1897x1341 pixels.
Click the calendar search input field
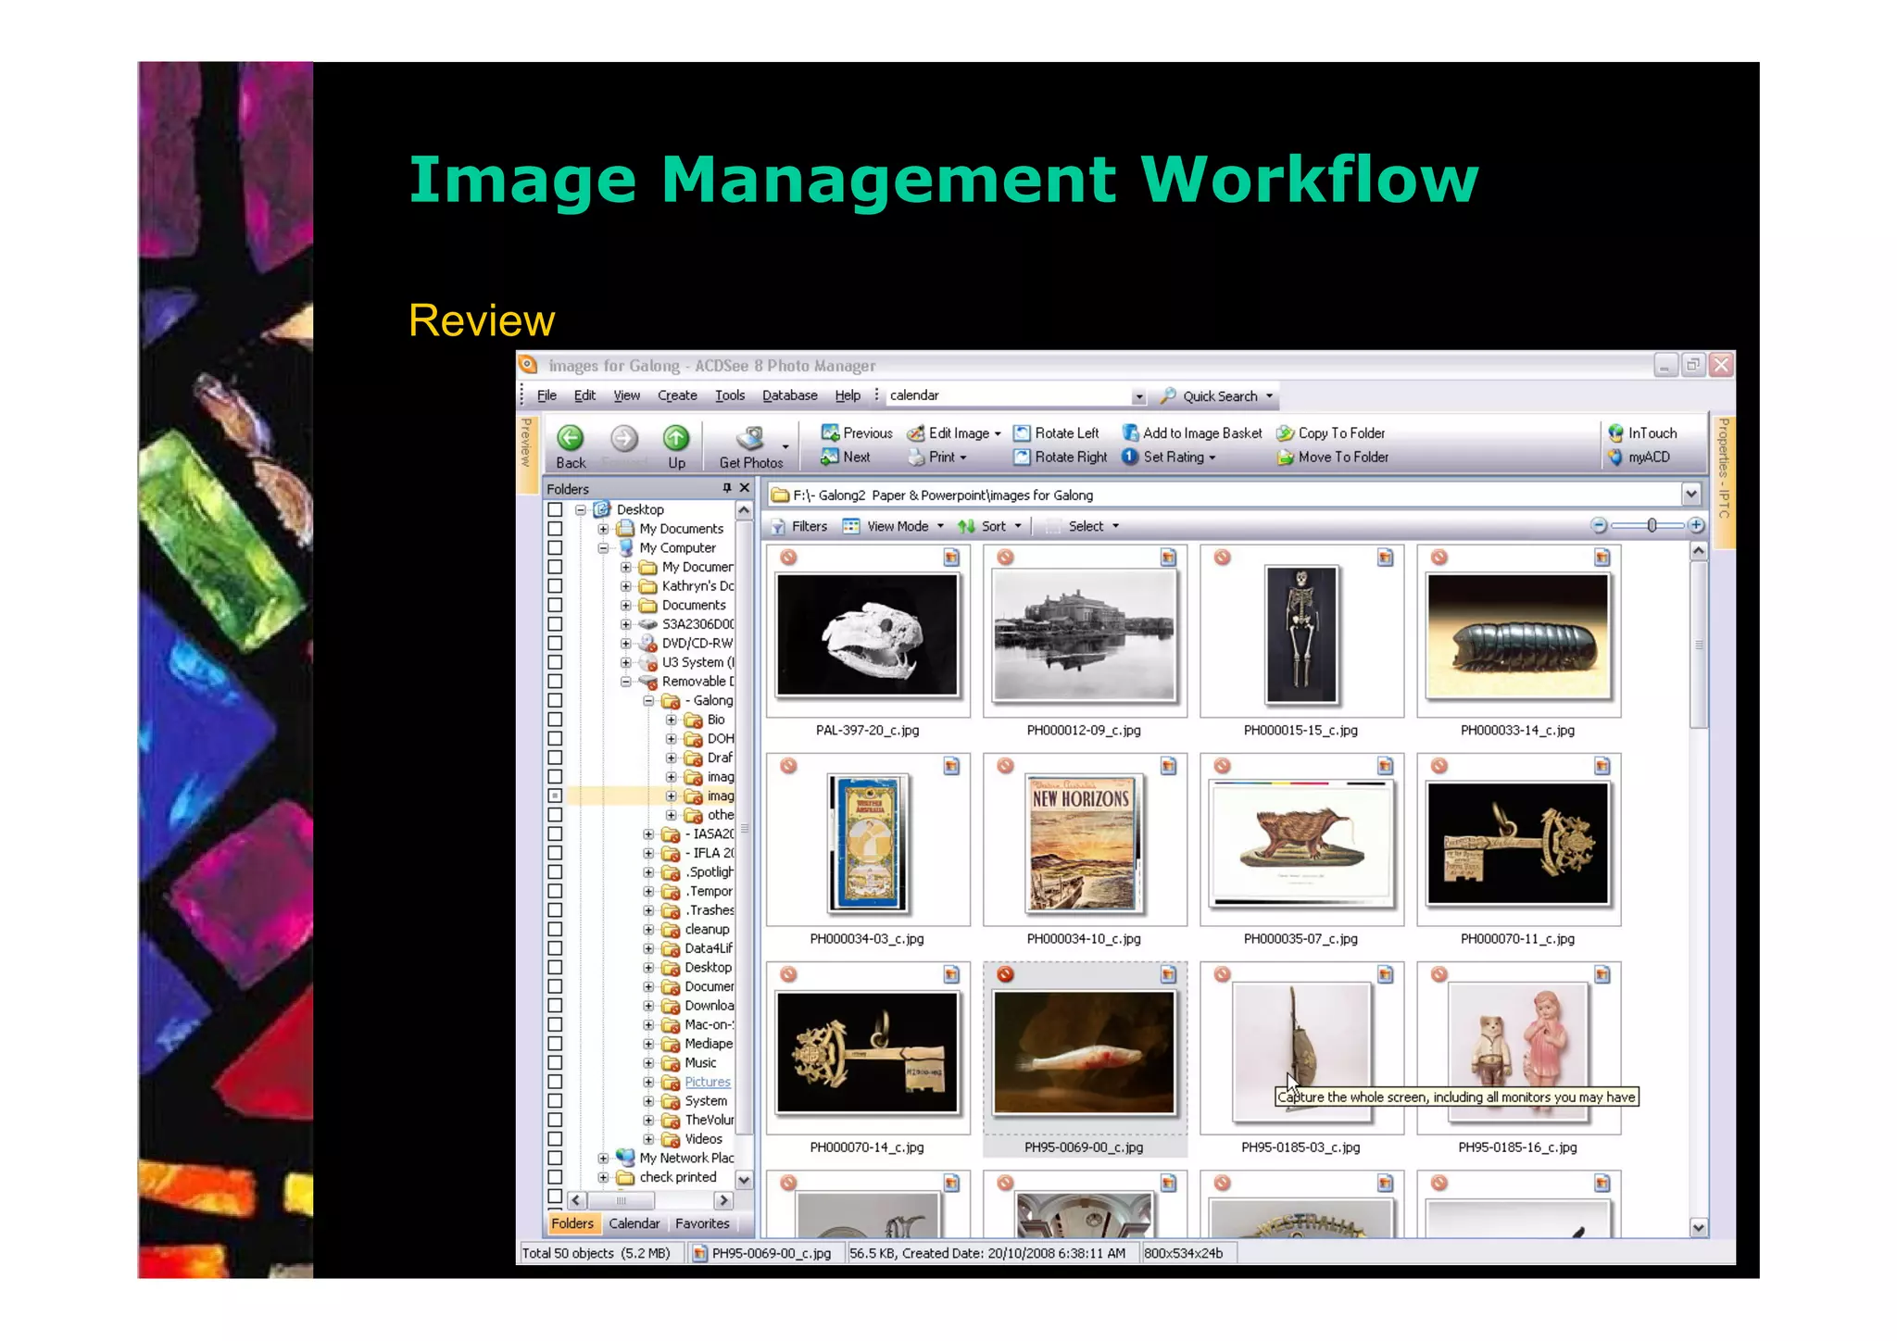(1008, 395)
